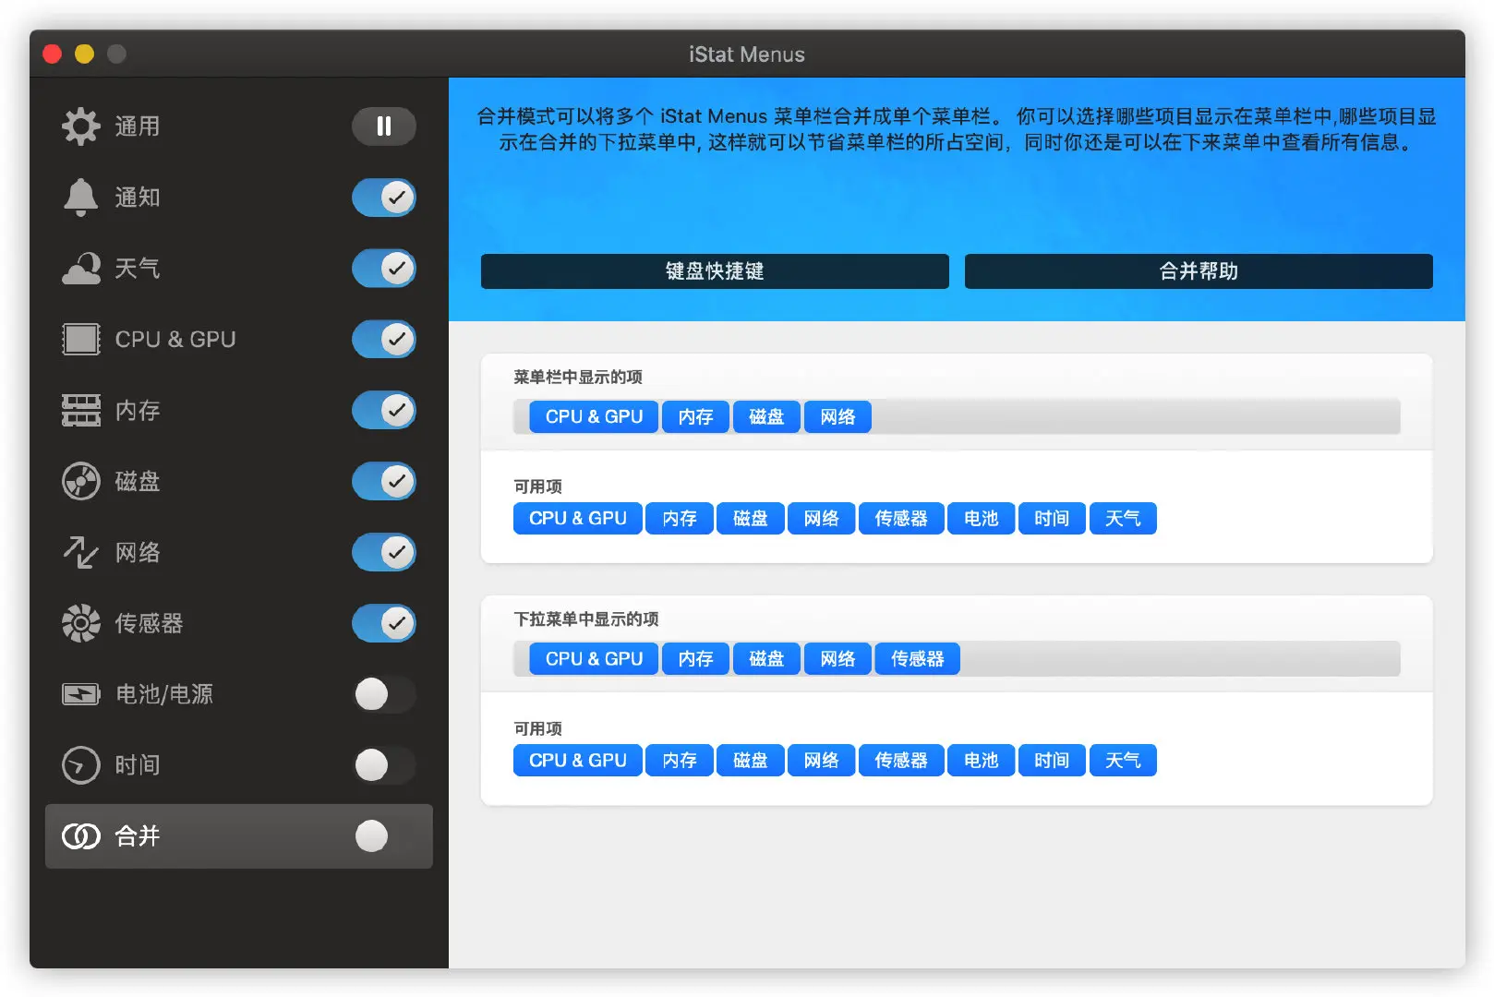Select 内存 in menubar shown items
The image size is (1494, 997).
(x=695, y=417)
